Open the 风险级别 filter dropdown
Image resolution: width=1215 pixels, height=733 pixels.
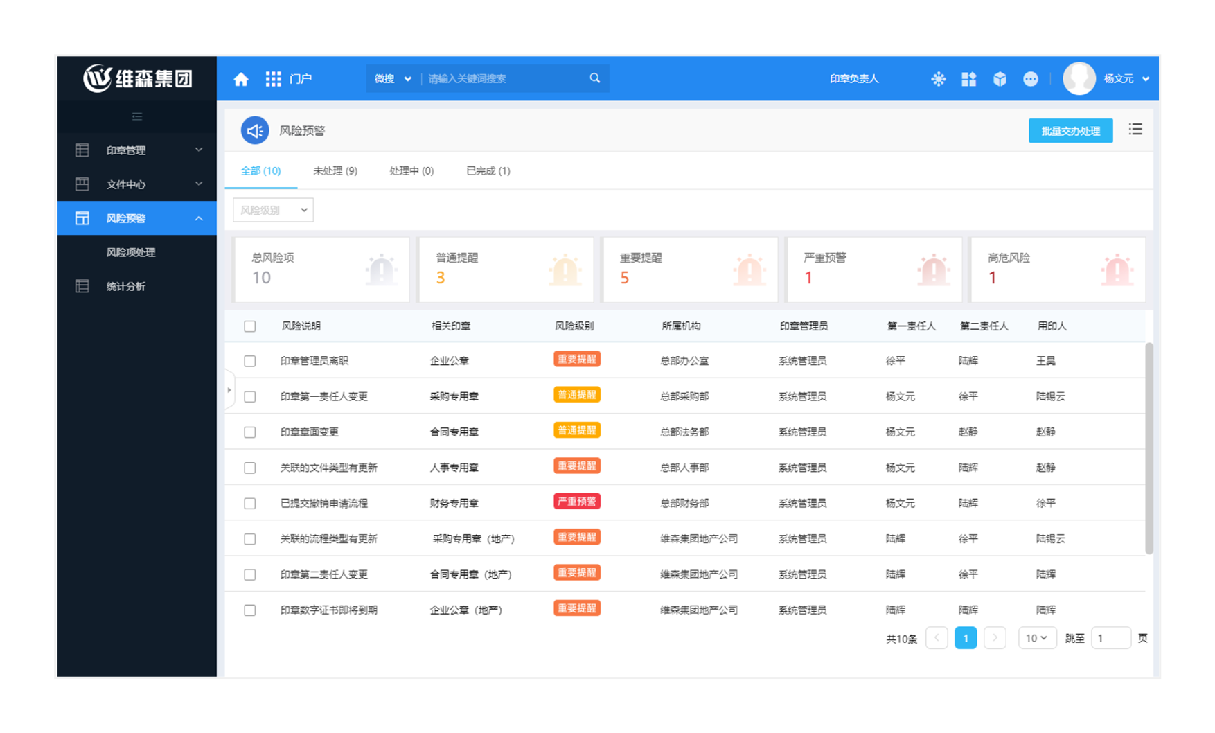click(273, 210)
